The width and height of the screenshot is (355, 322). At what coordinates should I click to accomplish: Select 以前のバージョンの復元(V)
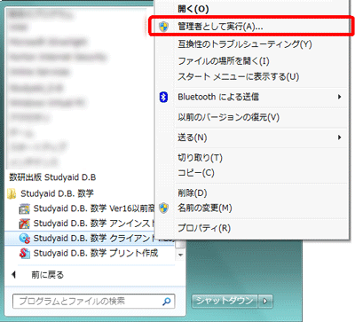(251, 117)
